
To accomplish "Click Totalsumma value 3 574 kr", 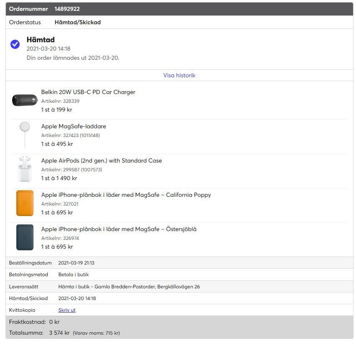I will [x=59, y=333].
